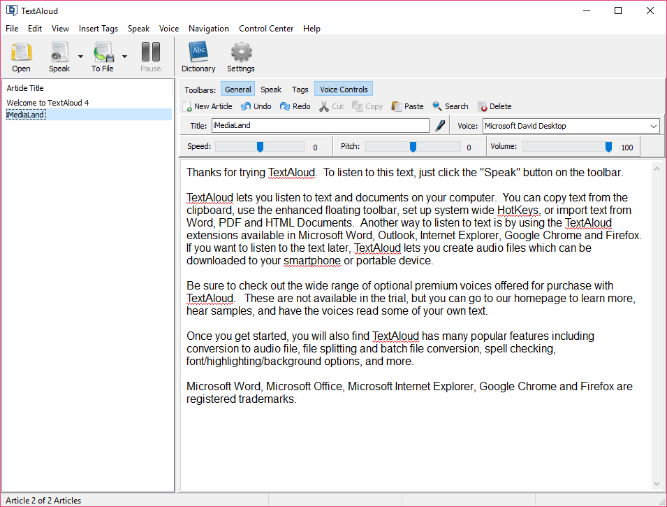Image resolution: width=667 pixels, height=507 pixels.
Task: Click 'Article 2 of 2 Articles' status text
Action: pyautogui.click(x=43, y=501)
